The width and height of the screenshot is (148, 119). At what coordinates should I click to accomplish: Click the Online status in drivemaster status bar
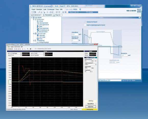click(131, 81)
